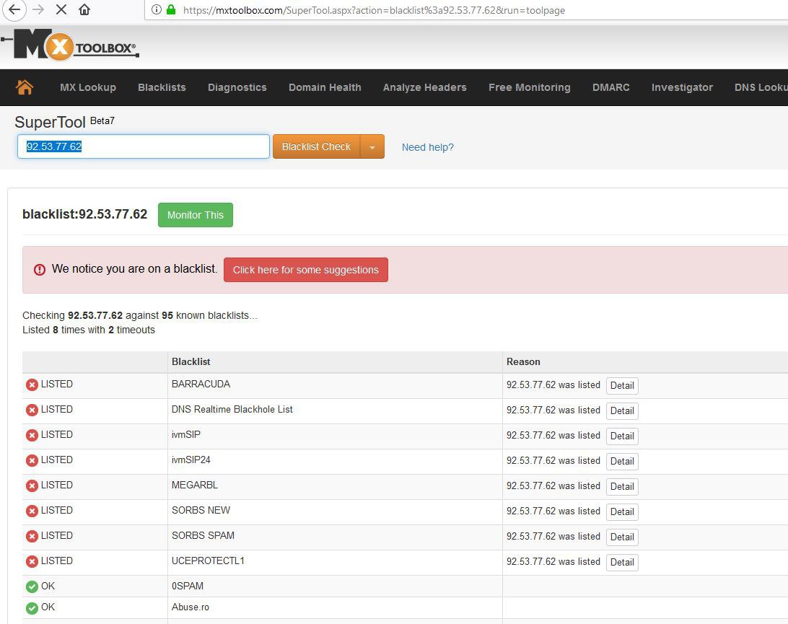
Task: Open Detail for ivmSIP24 listing
Action: tap(622, 461)
